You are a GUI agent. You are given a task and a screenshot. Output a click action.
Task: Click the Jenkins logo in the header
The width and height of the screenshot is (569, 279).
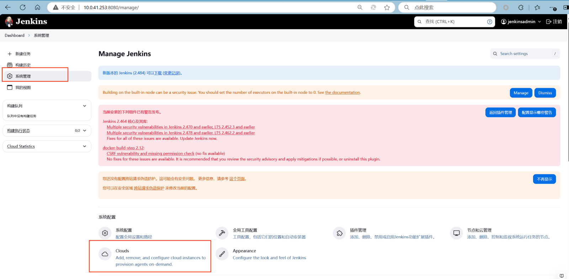coord(26,22)
